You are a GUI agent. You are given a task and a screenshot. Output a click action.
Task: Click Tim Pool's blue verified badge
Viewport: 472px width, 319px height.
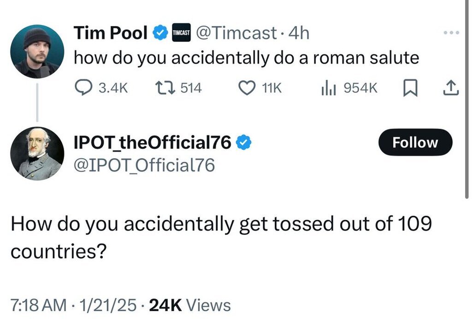click(x=160, y=34)
